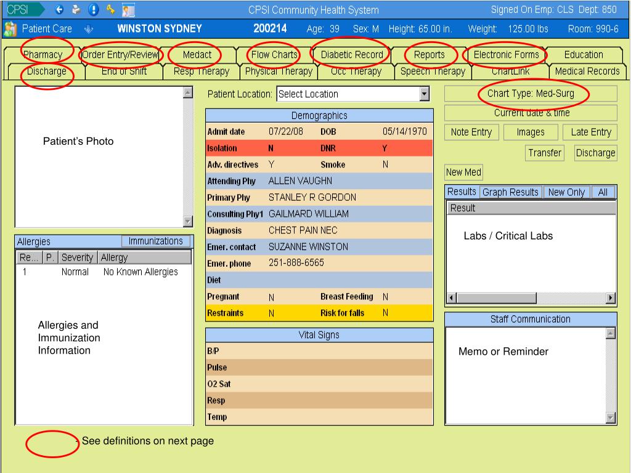
Task: Click the blue exclamation alert icon
Action: 94,9
